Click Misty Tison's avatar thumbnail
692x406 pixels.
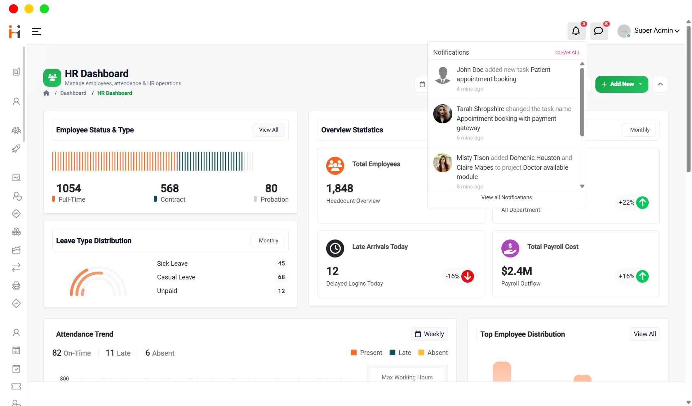[443, 163]
